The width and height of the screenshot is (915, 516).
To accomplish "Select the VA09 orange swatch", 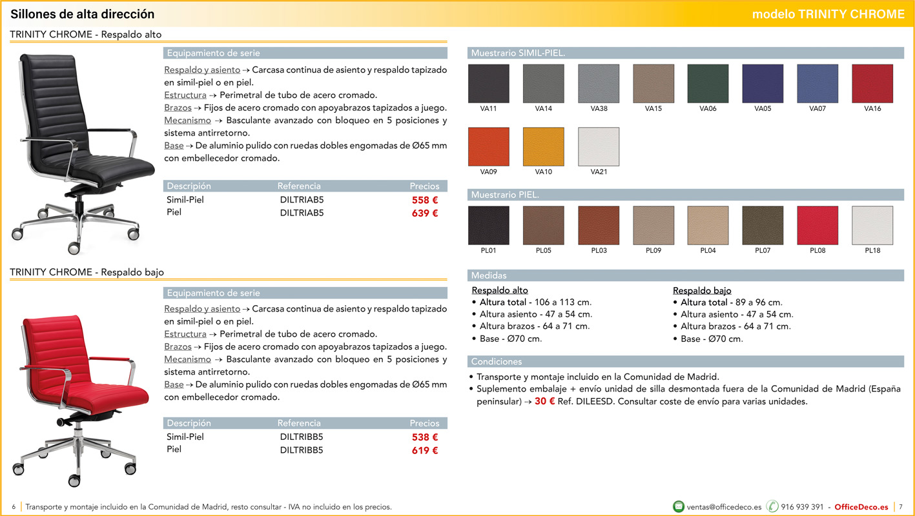I will point(488,146).
